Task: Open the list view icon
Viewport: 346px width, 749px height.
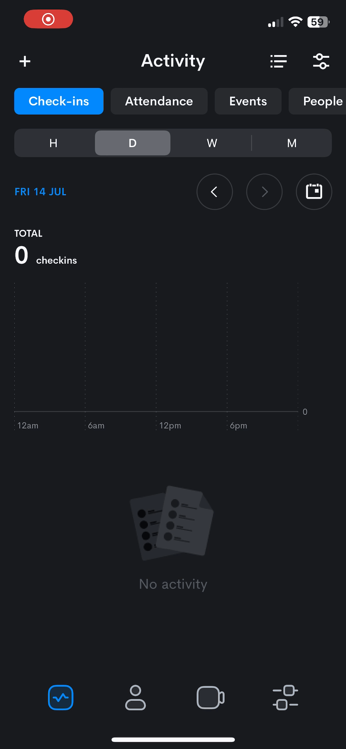Action: click(279, 61)
